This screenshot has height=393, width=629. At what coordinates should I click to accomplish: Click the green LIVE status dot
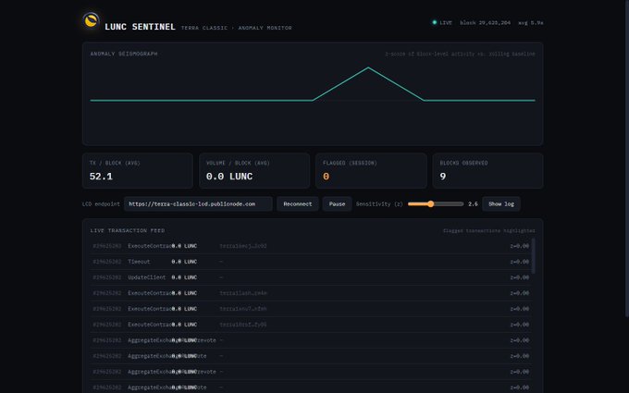(x=435, y=22)
